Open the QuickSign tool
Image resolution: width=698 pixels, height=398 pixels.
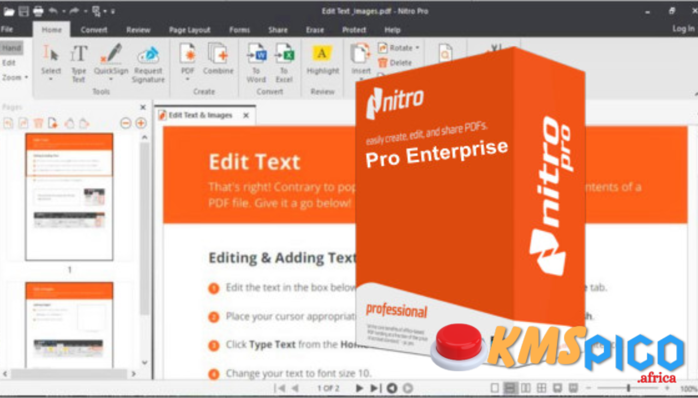[111, 58]
